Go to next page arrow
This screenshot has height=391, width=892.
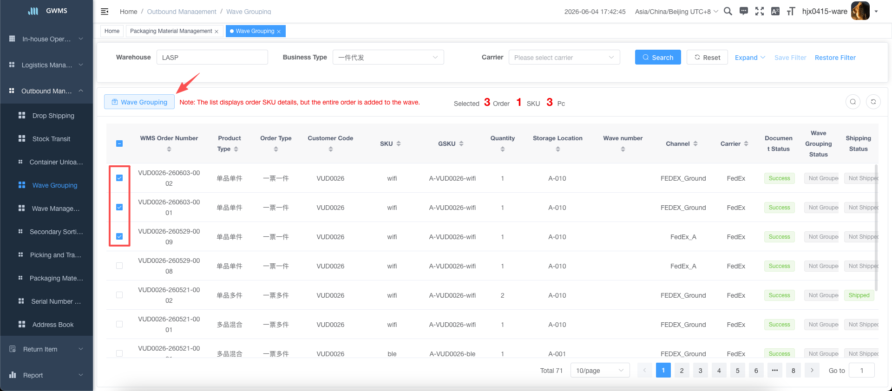[x=812, y=370]
